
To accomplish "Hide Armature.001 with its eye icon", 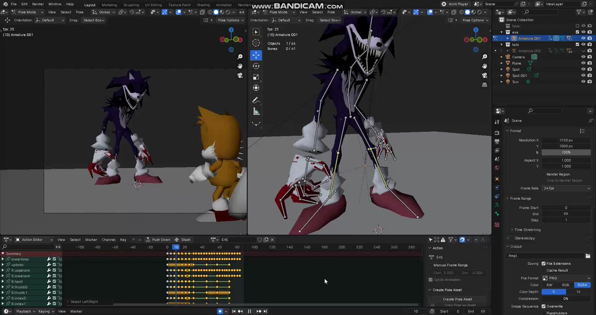I will click(583, 38).
